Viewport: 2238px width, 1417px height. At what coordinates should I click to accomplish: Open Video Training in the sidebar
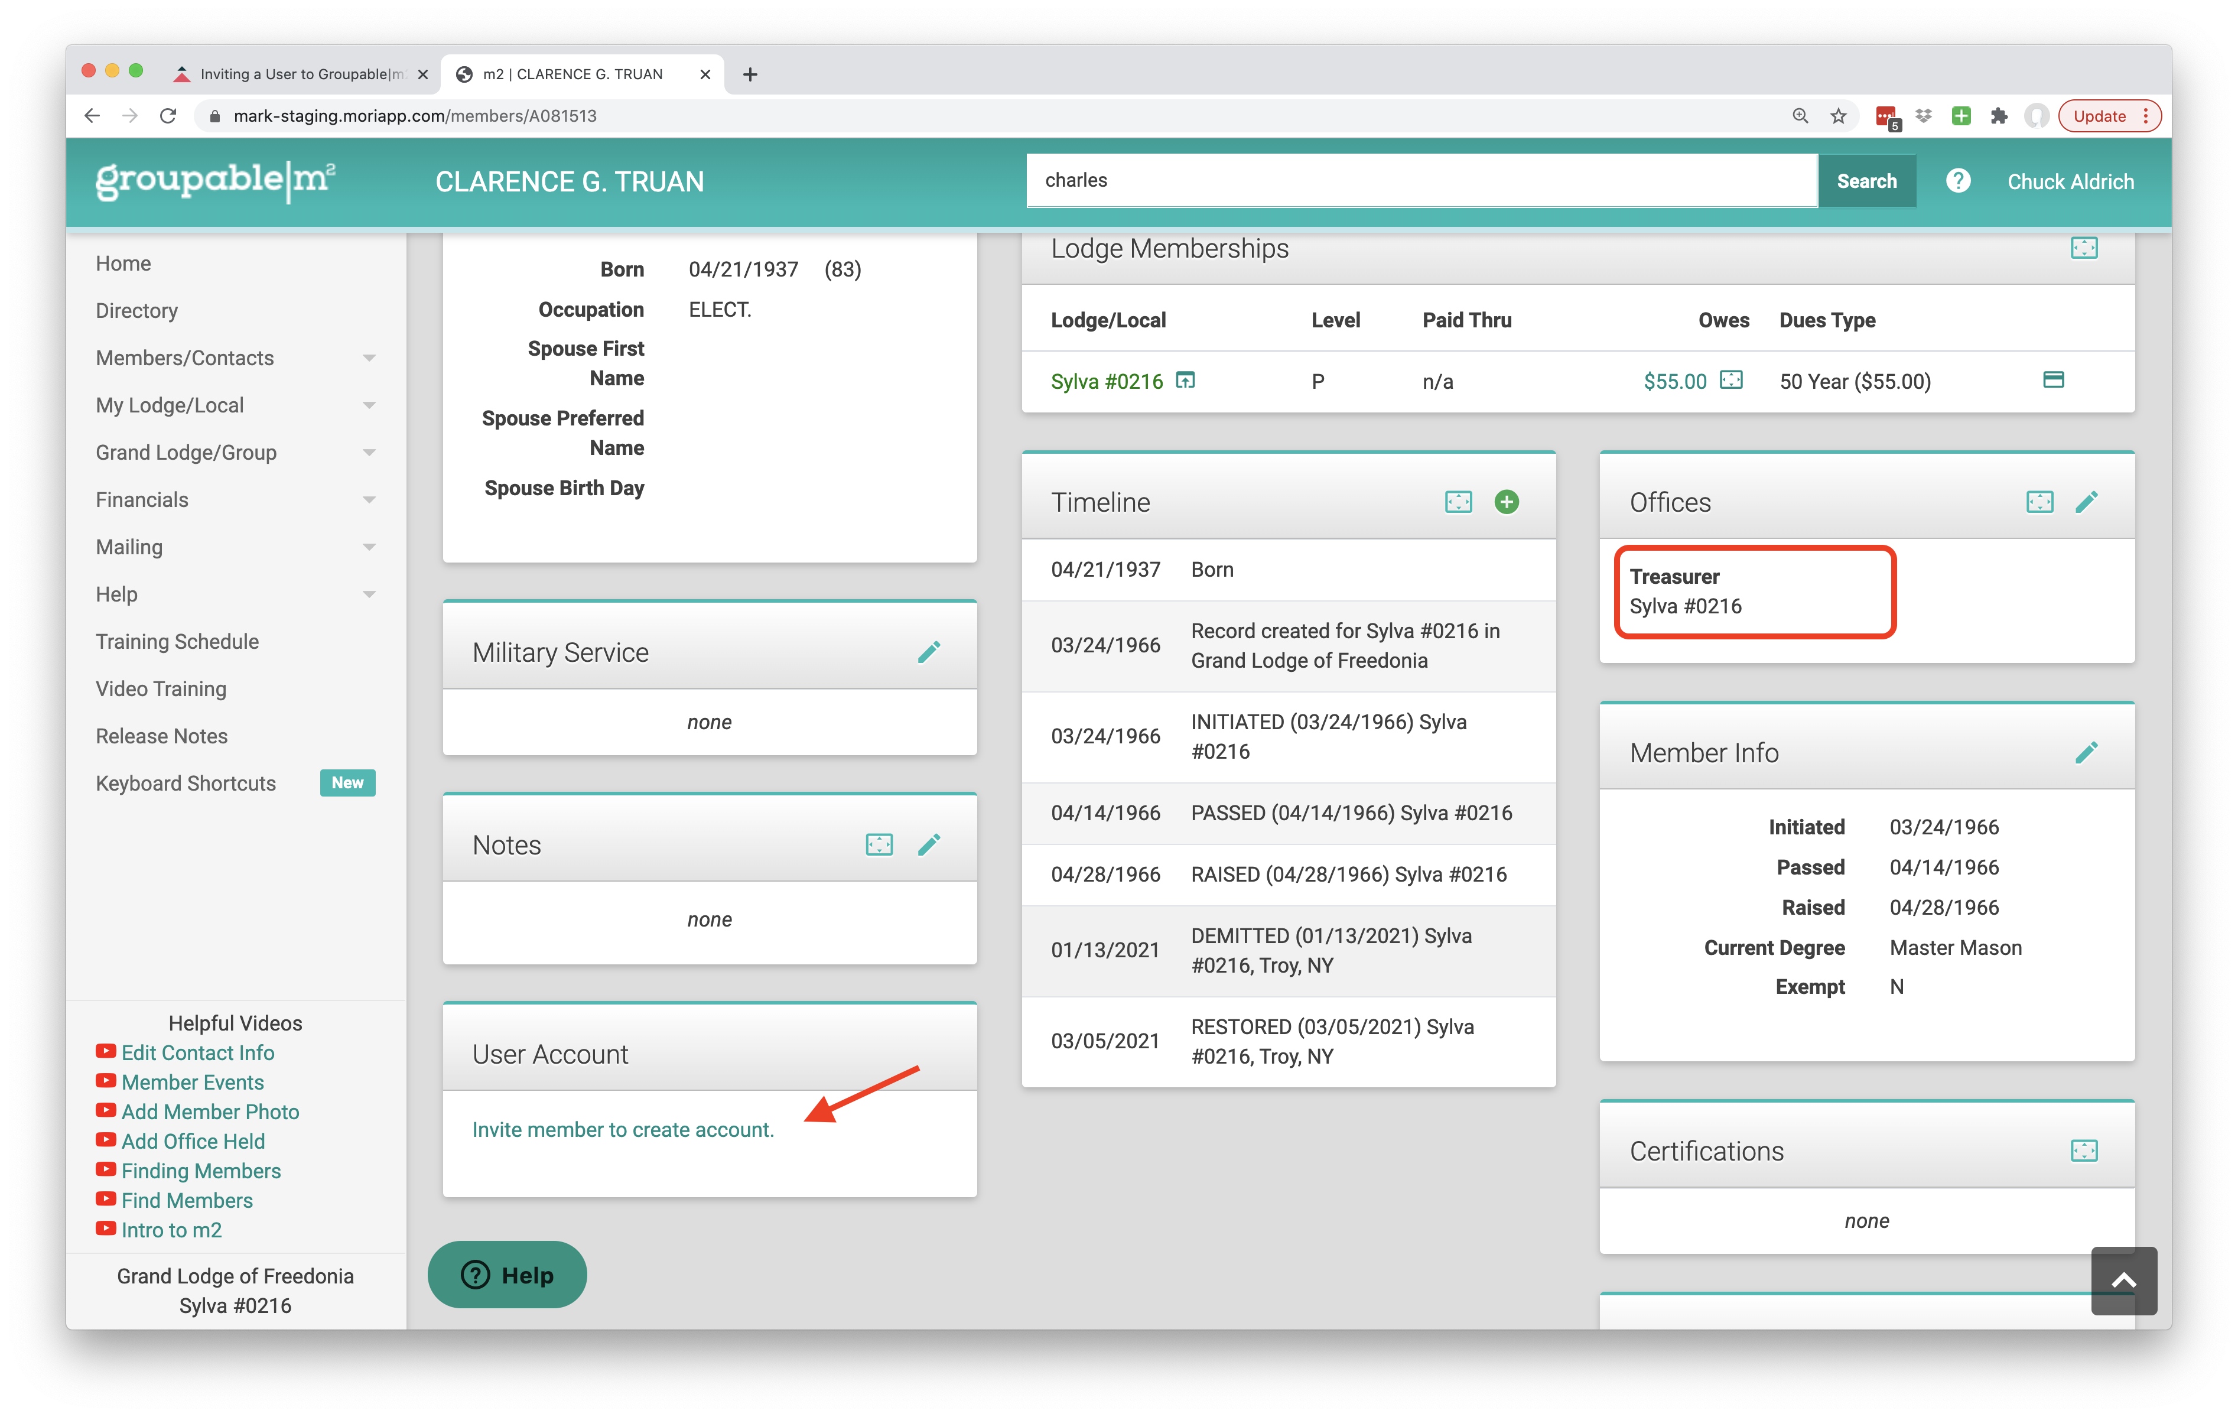(x=161, y=689)
